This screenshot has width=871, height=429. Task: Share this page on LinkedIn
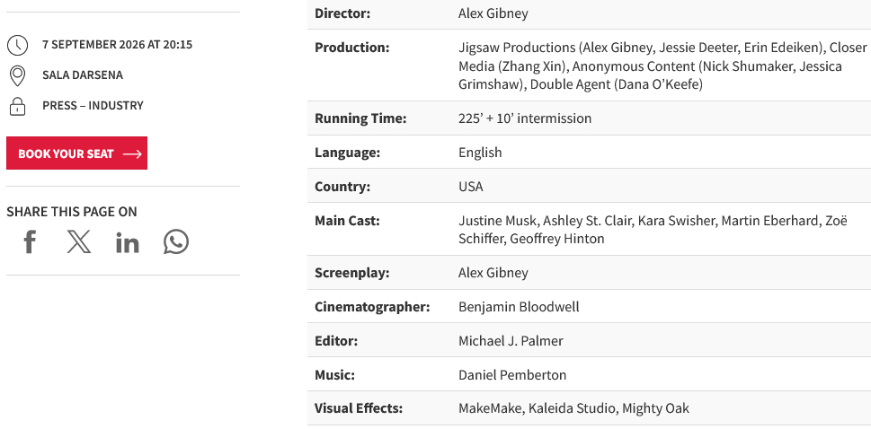pyautogui.click(x=128, y=243)
